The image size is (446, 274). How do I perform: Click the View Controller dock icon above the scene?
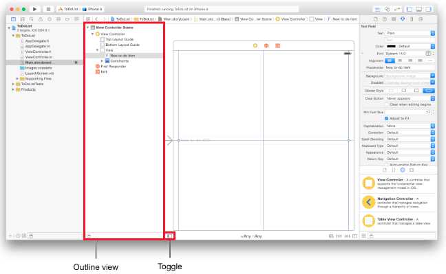[255, 46]
